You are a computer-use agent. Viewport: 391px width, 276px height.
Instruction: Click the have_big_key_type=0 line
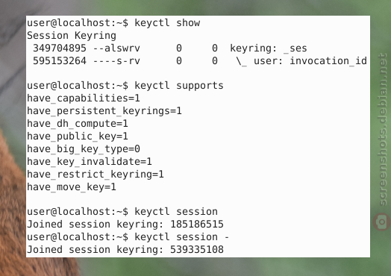84,149
